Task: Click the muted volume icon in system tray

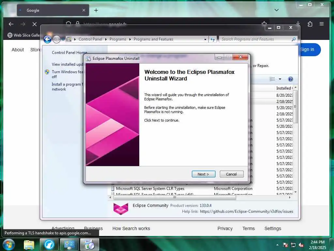Action: pos(301,245)
